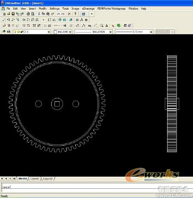Click the Paste clipboard icon

[48, 14]
